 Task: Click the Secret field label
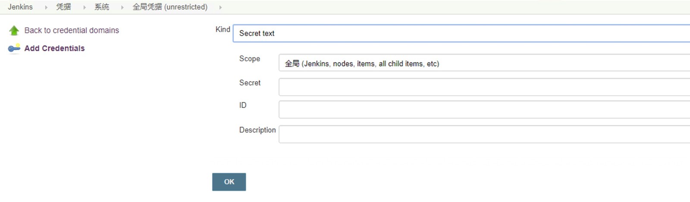pos(250,83)
